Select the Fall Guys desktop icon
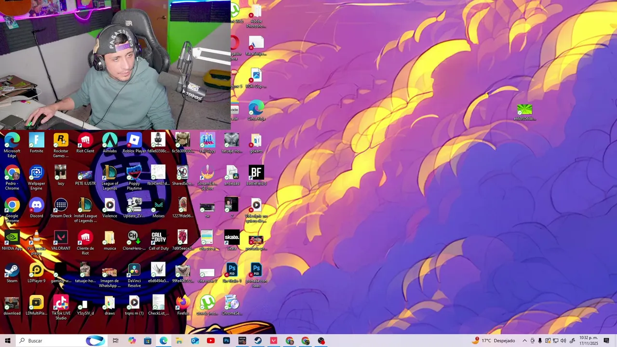This screenshot has width=617, height=347. coord(207,143)
